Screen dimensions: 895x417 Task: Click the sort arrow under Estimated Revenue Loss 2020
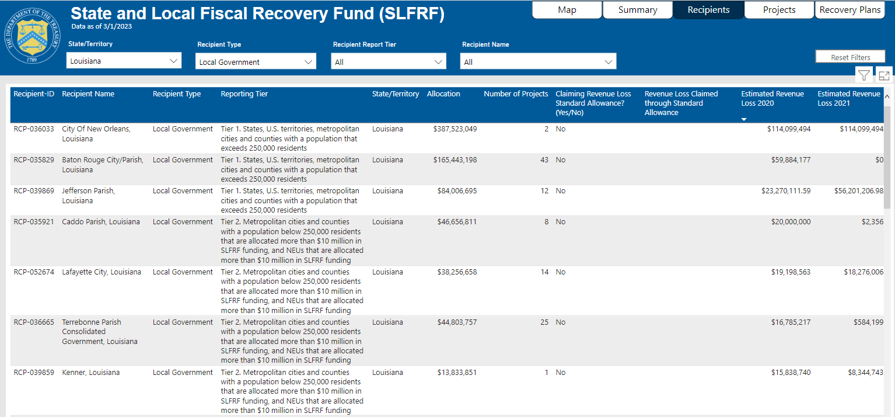744,119
